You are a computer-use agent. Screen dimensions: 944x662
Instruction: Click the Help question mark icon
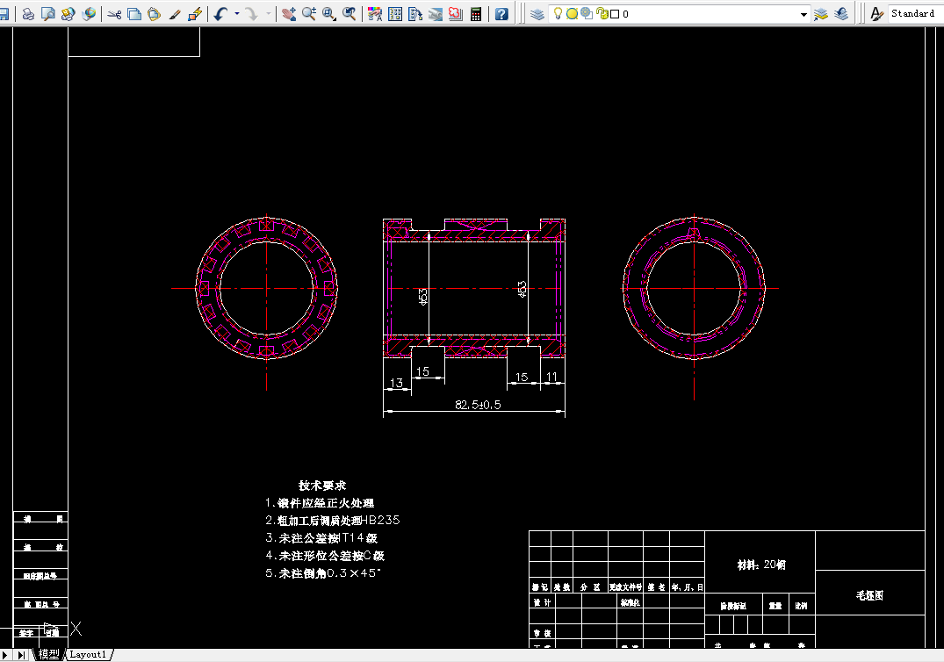501,14
